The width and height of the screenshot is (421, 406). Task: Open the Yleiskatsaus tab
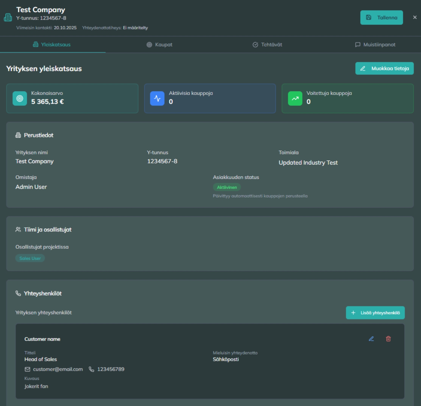click(52, 45)
